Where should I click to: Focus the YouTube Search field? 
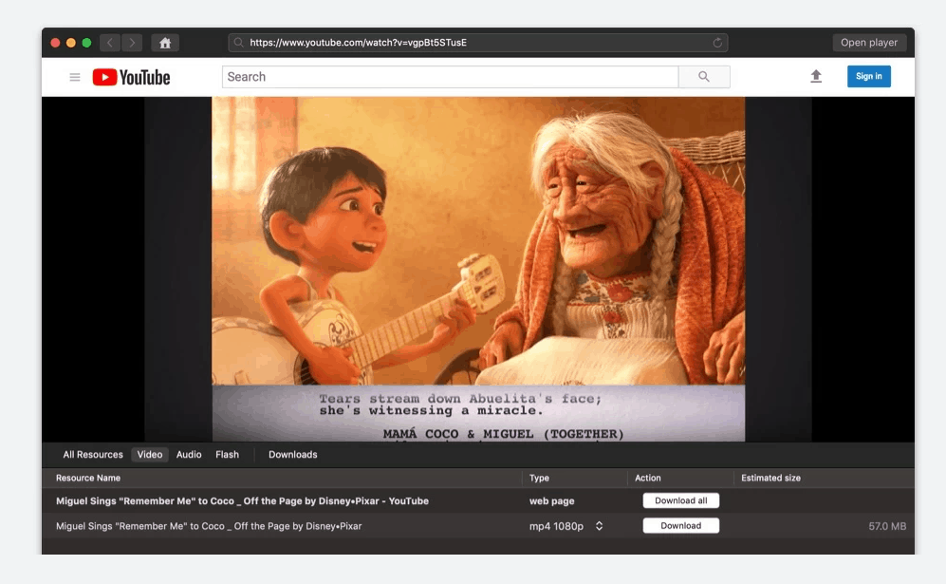450,77
